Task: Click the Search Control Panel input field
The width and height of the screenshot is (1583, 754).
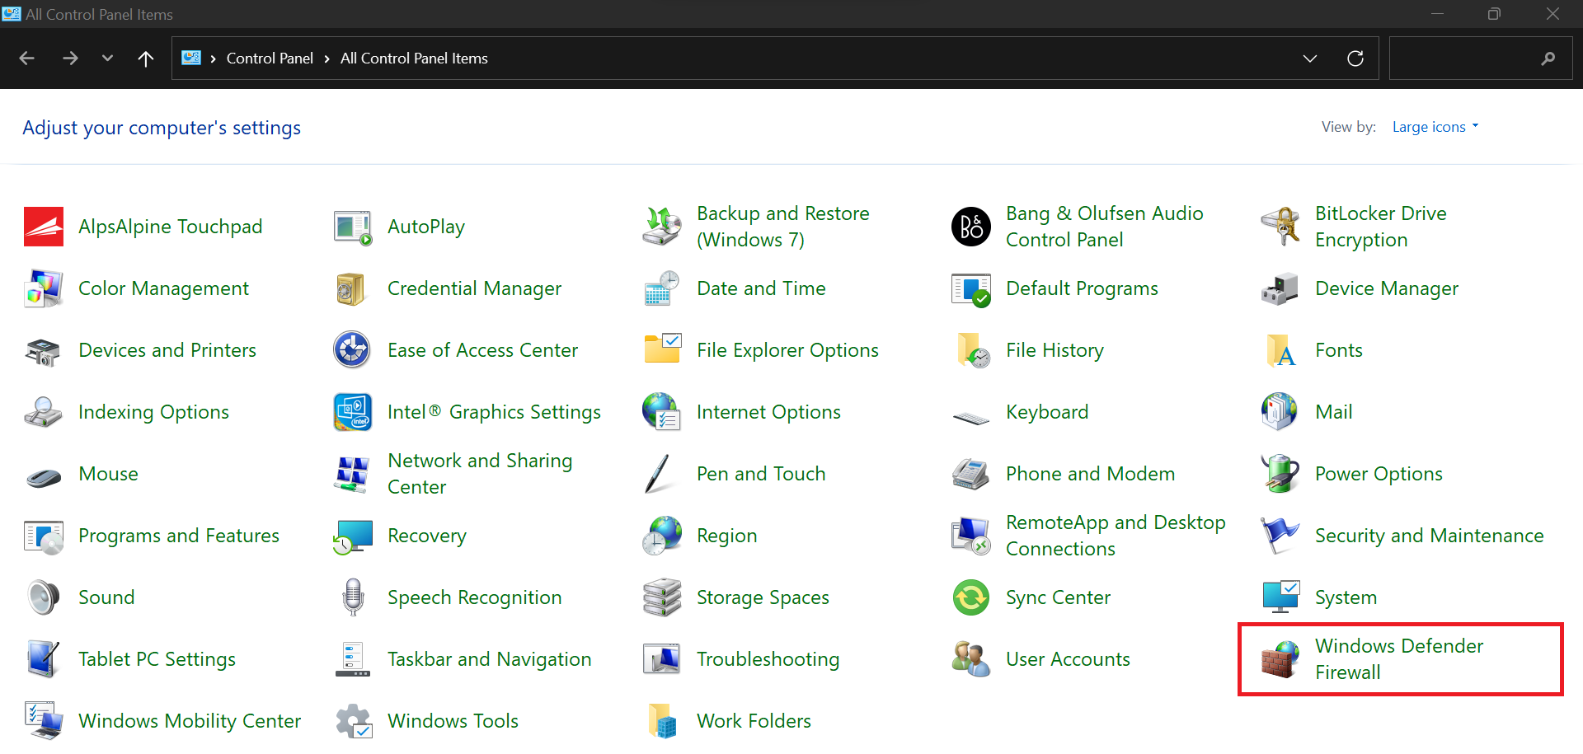Action: coord(1463,59)
